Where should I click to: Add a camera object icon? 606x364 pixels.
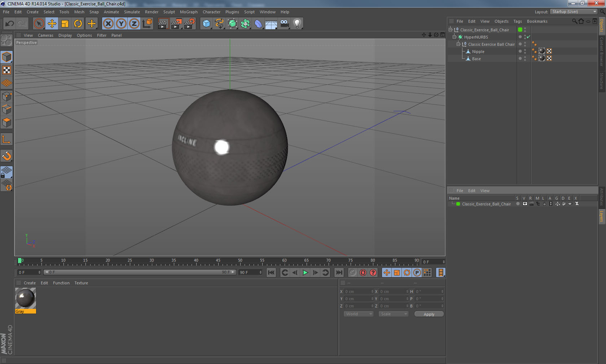[x=284, y=24]
